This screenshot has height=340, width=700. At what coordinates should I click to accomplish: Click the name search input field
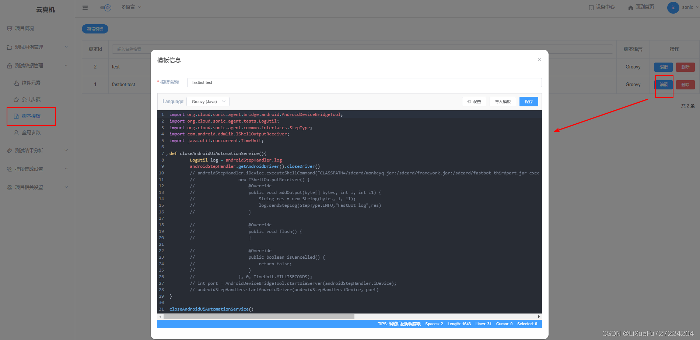[x=362, y=49]
